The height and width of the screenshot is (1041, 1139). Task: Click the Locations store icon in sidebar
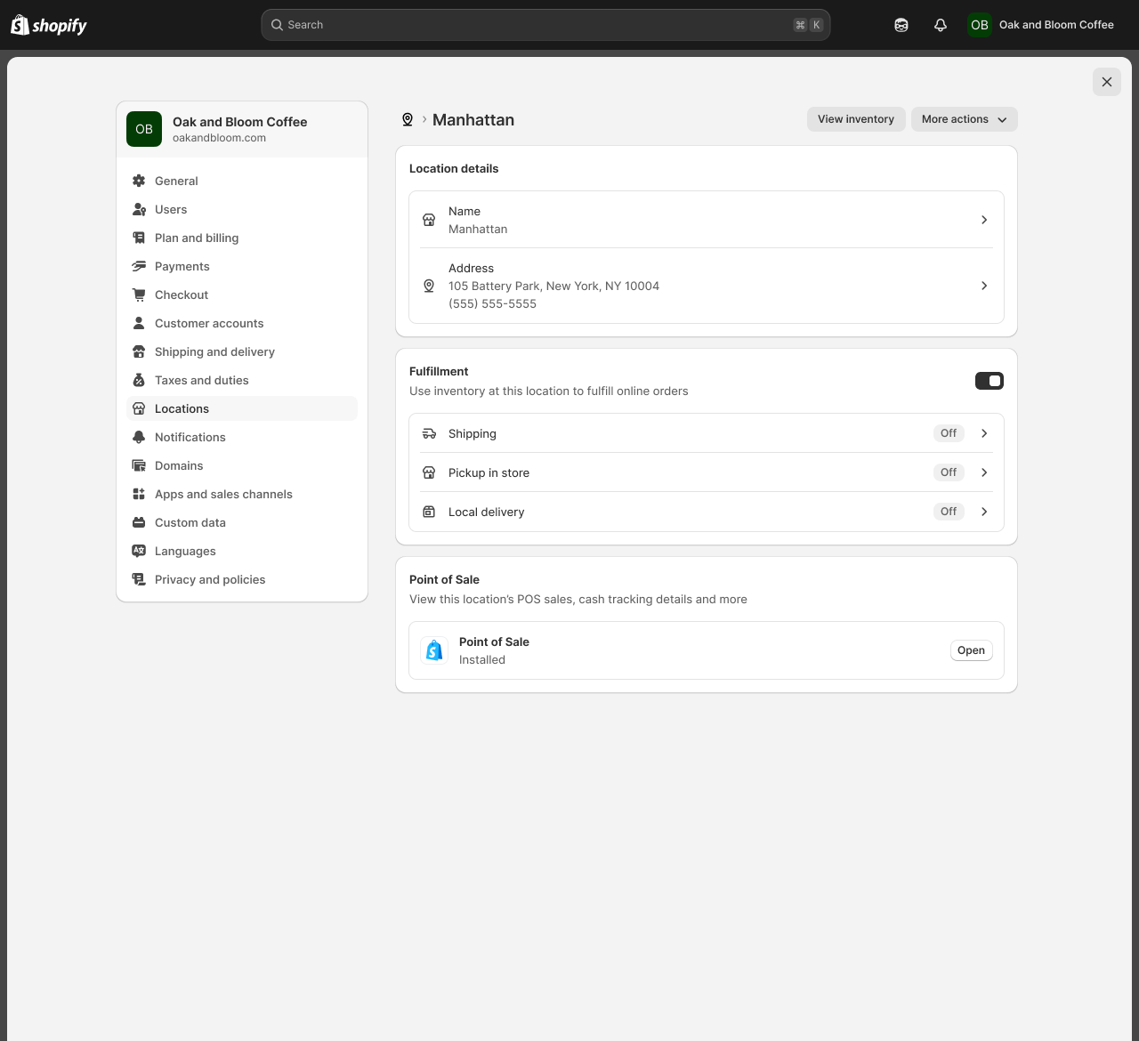click(139, 408)
